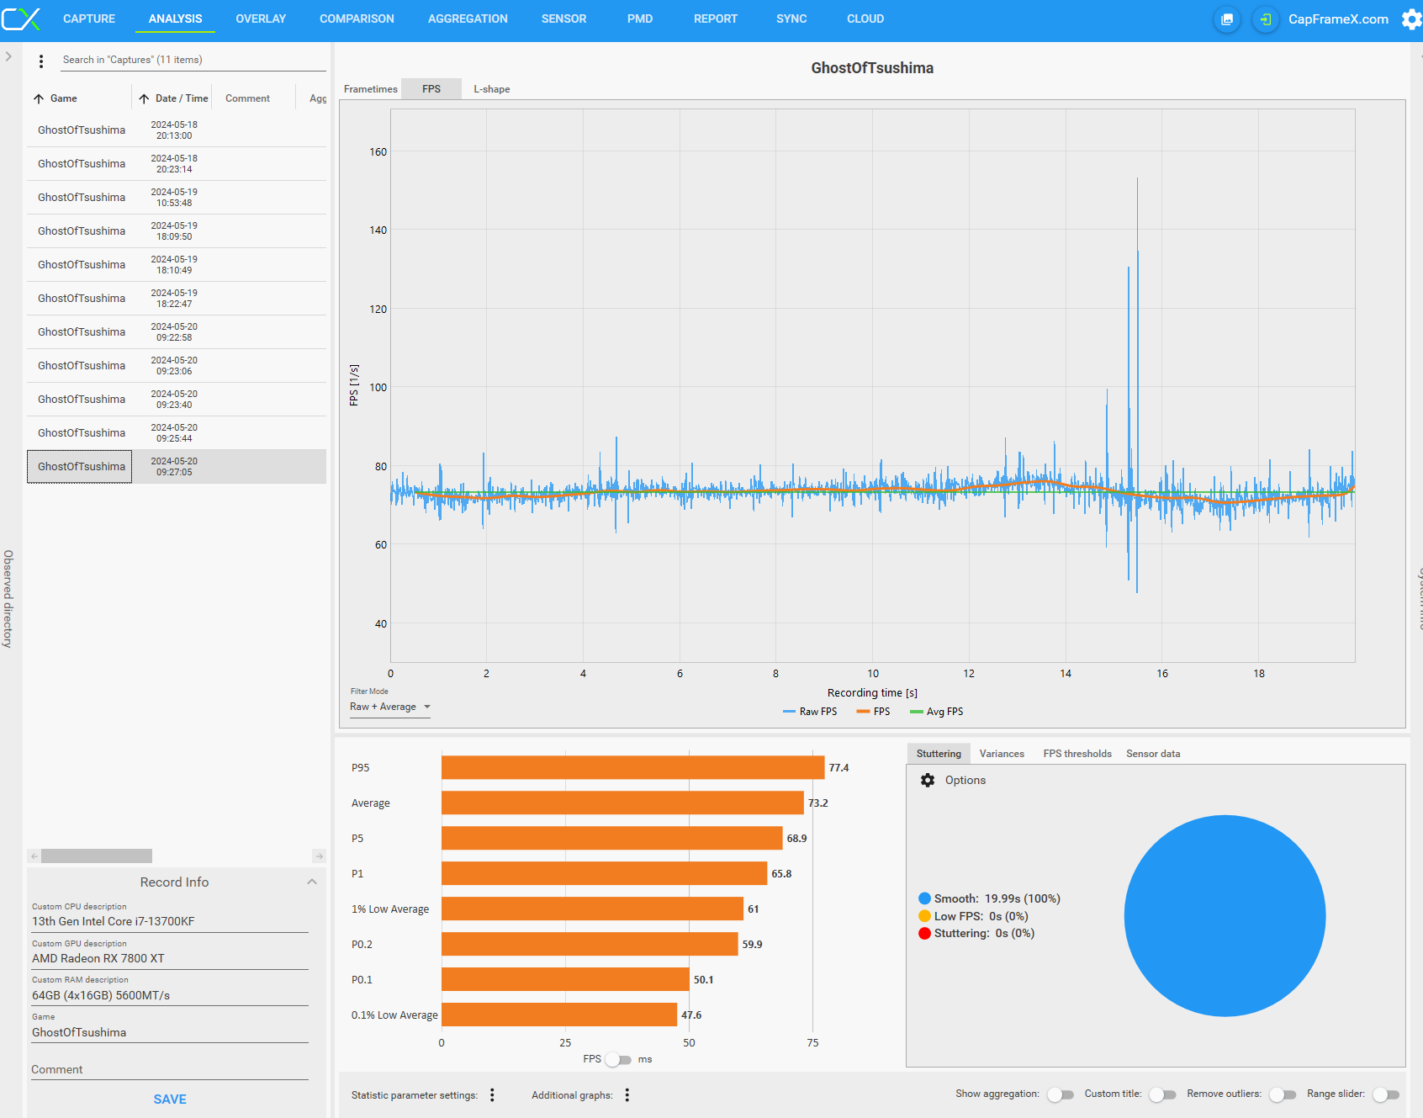The image size is (1423, 1118).
Task: Select capture dated 2024-05-20 09:25:44
Action: (177, 433)
